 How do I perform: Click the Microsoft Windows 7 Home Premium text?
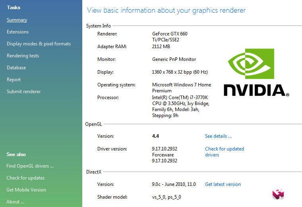(182, 88)
